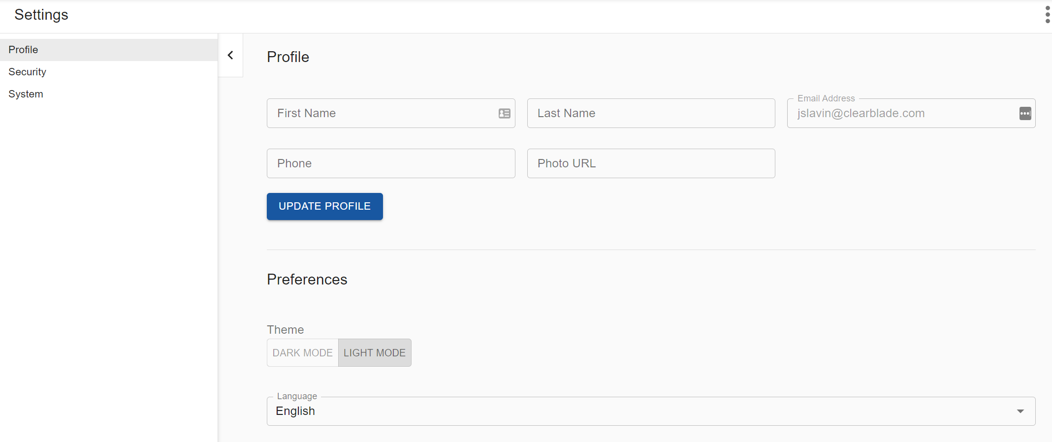Select the Email Address text field

click(901, 114)
